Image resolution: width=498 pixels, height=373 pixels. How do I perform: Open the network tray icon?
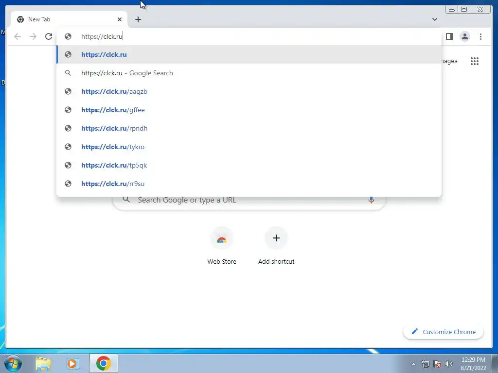pyautogui.click(x=425, y=364)
